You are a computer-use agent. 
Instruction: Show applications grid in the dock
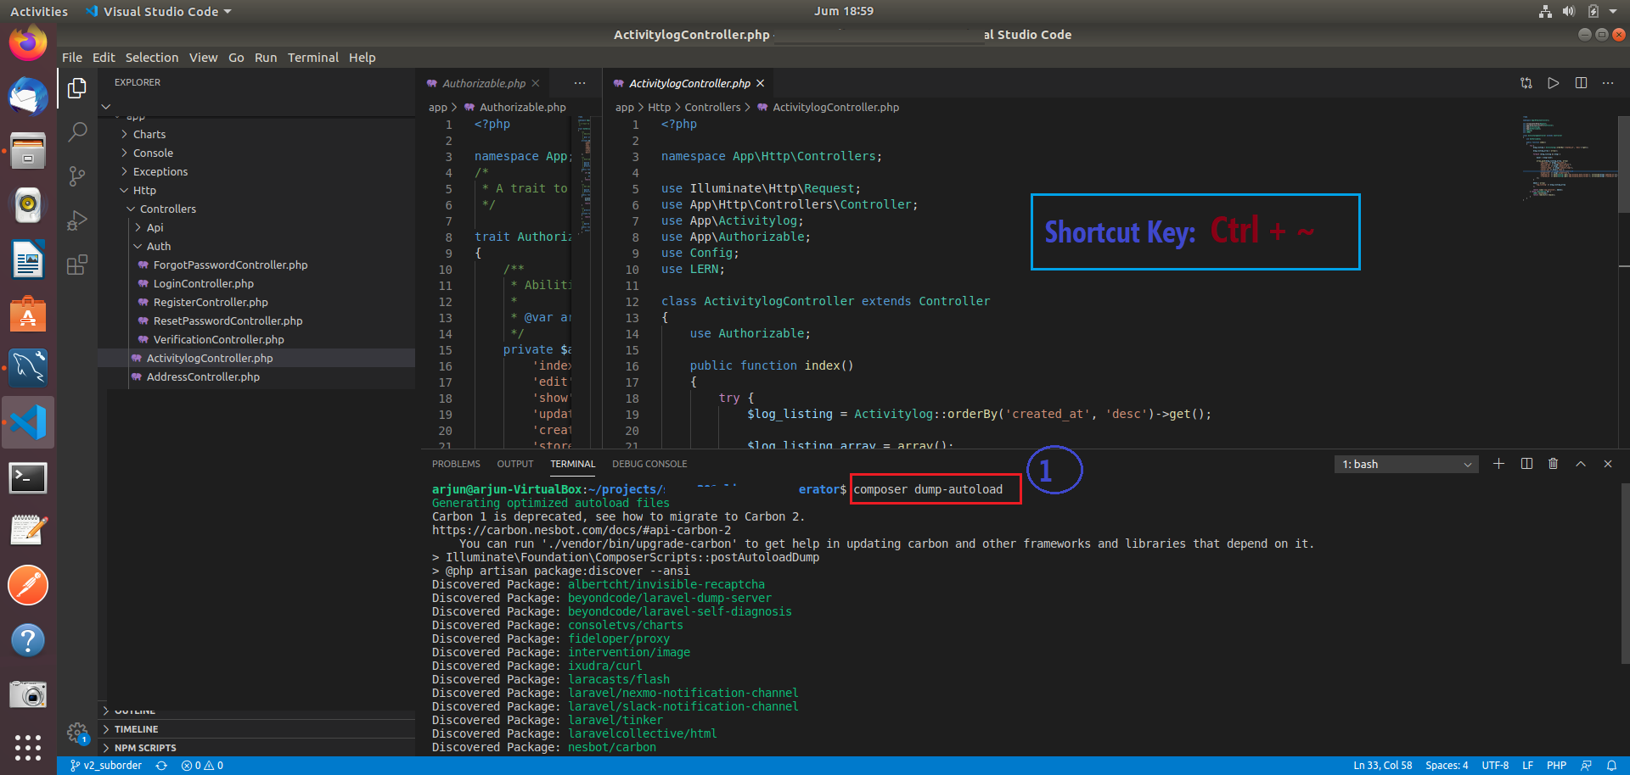[28, 748]
